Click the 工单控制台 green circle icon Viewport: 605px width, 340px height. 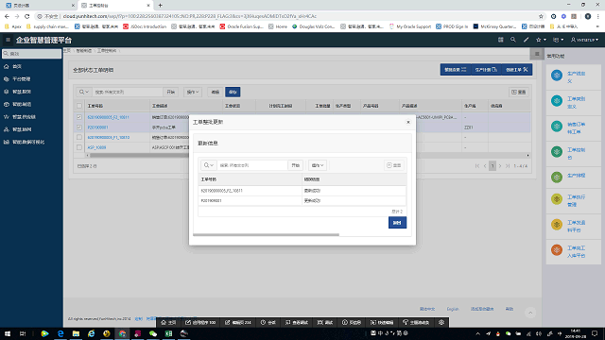coord(557,152)
